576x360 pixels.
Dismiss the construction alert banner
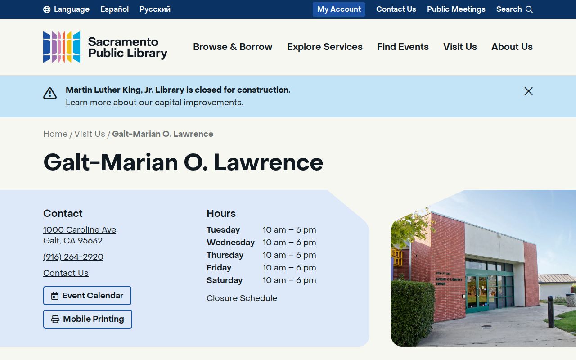[x=528, y=91]
